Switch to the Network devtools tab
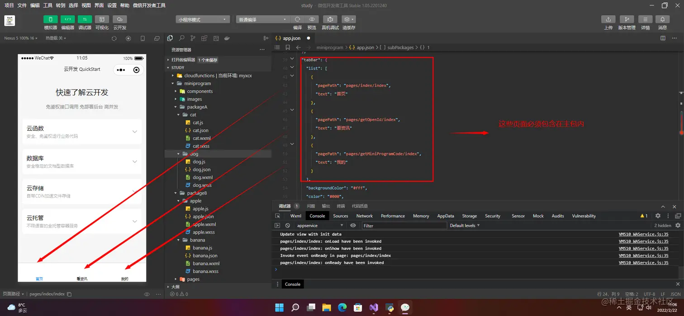Image resolution: width=684 pixels, height=316 pixels. pos(365,216)
